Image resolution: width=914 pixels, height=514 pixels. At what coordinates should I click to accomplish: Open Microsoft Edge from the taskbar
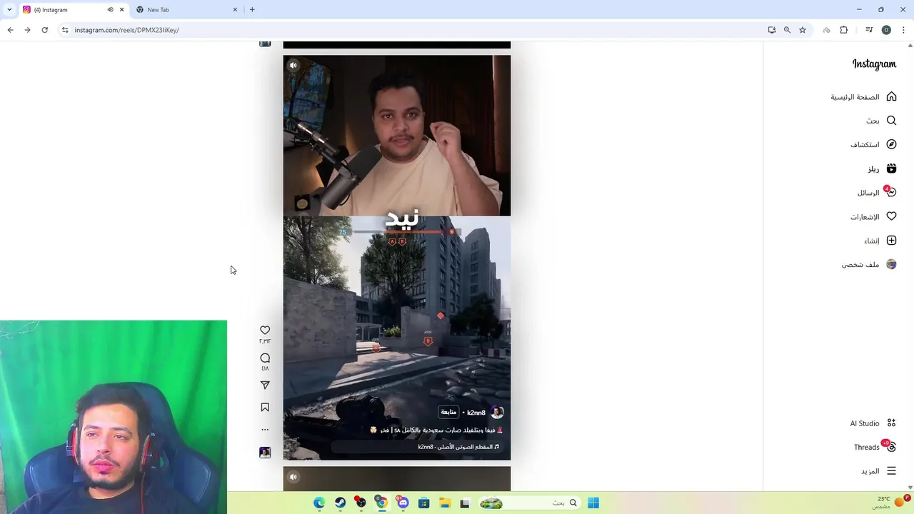pyautogui.click(x=319, y=503)
